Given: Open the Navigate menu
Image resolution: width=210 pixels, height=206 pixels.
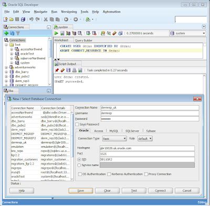Looking at the screenshot, I should click(x=40, y=12).
